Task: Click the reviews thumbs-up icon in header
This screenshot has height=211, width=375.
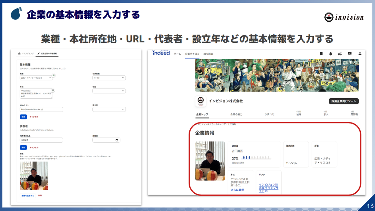Action: pyautogui.click(x=340, y=54)
